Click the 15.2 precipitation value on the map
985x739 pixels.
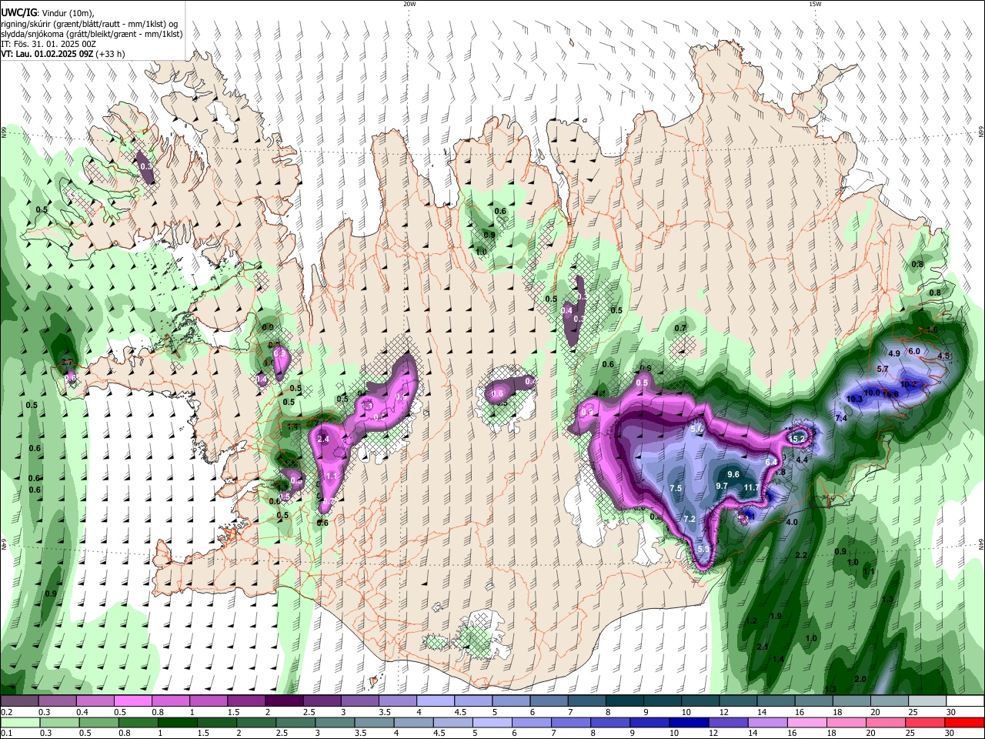(797, 439)
